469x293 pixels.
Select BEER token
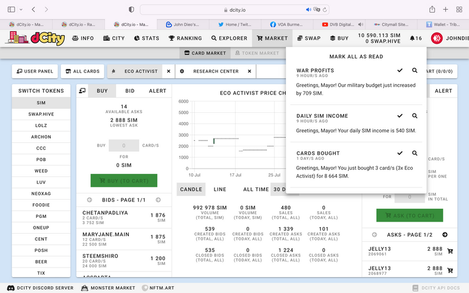(x=41, y=262)
